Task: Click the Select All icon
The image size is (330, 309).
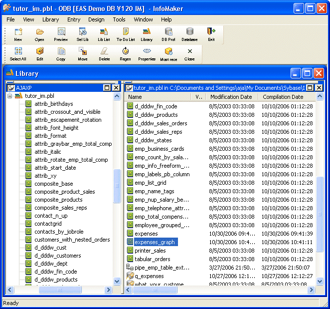Action: pyautogui.click(x=18, y=54)
